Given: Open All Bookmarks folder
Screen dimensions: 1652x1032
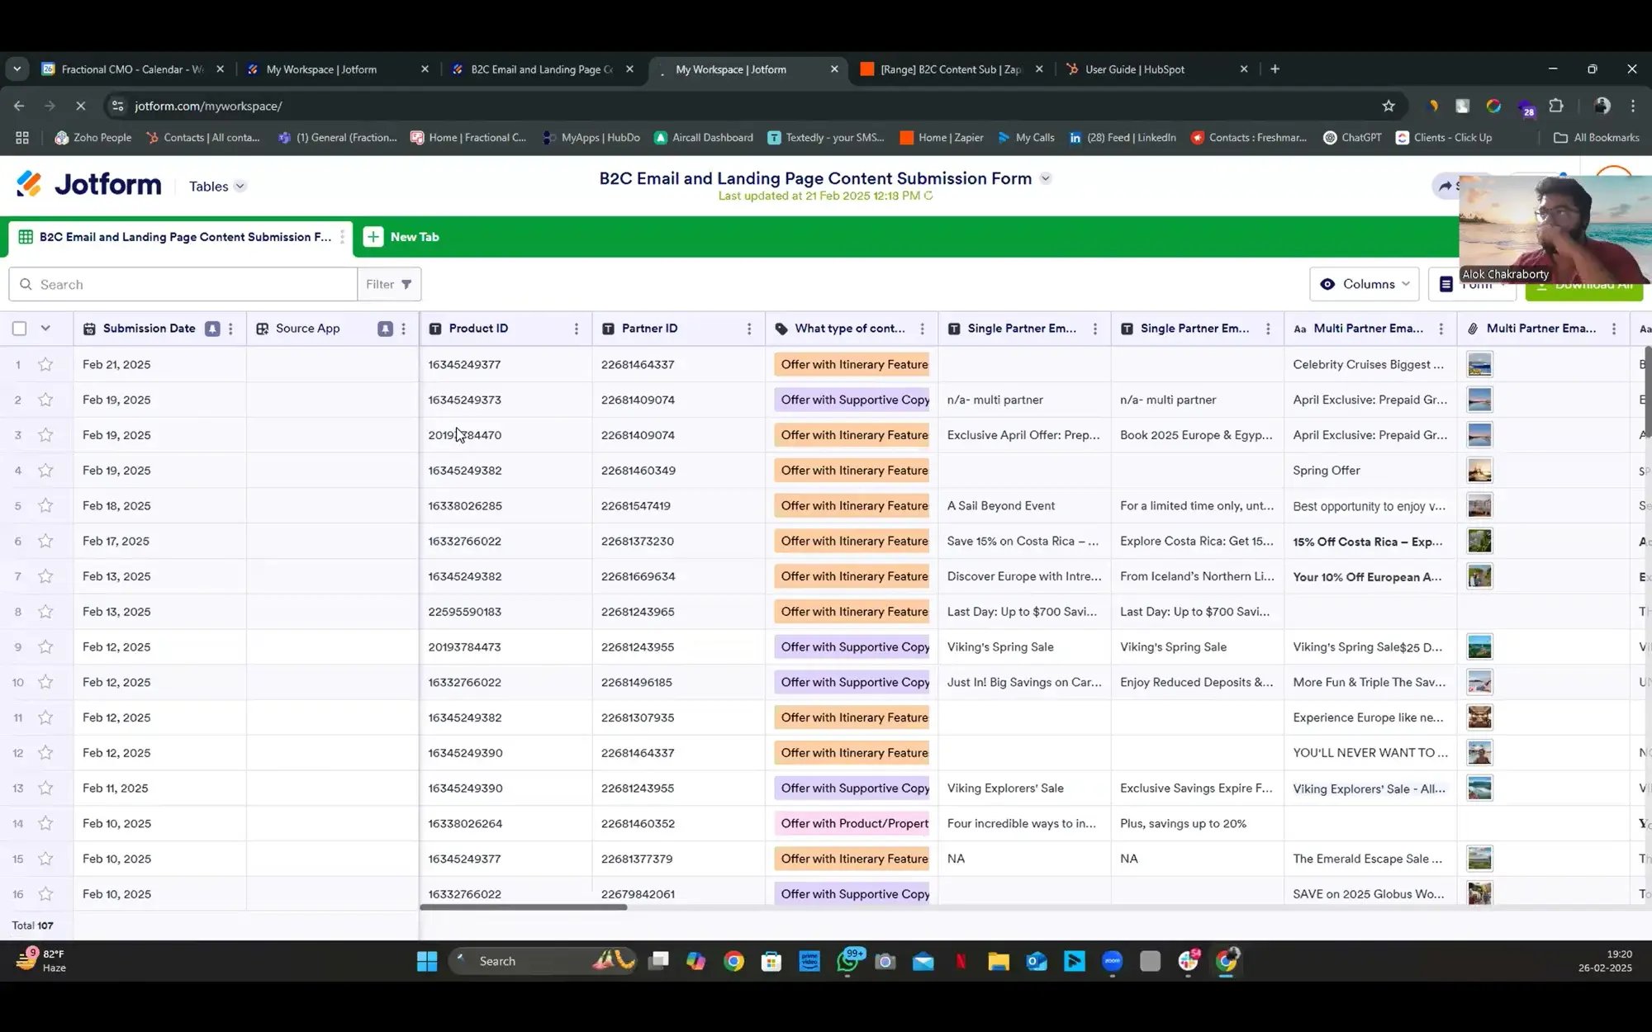Looking at the screenshot, I should point(1596,138).
